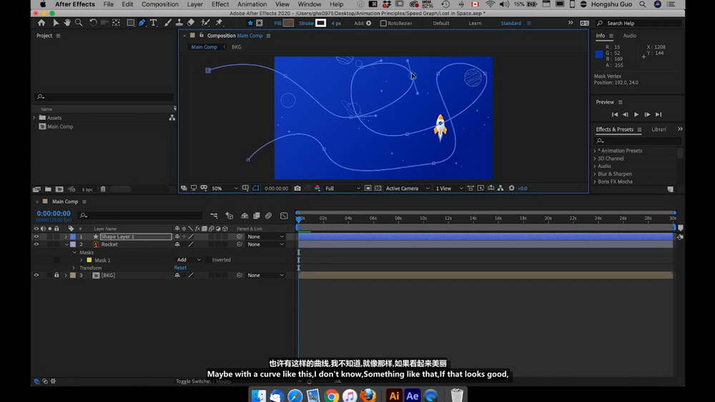Select the Hand tool
715x402 pixels.
pos(67,23)
